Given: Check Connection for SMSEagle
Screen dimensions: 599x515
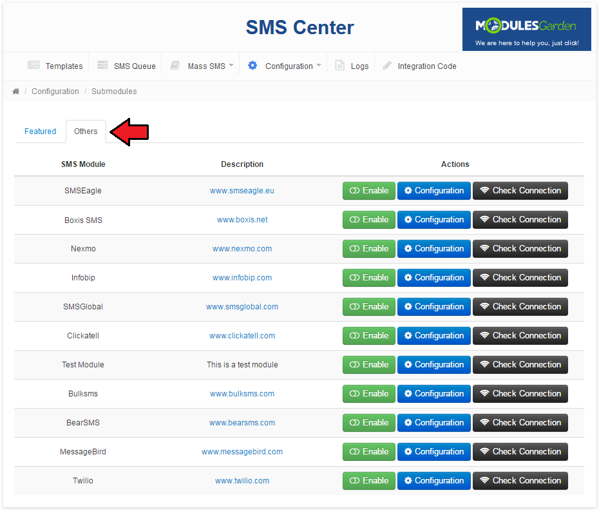Looking at the screenshot, I should pos(520,191).
